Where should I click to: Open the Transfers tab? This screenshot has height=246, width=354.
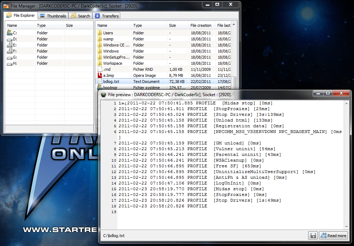pyautogui.click(x=107, y=16)
